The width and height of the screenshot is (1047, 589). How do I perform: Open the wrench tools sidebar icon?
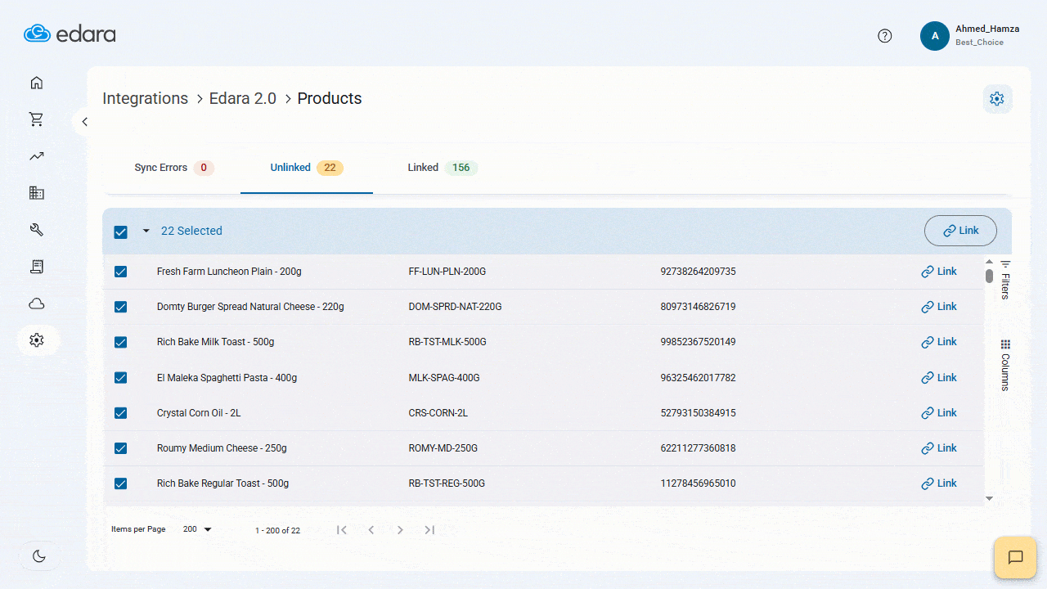[36, 230]
